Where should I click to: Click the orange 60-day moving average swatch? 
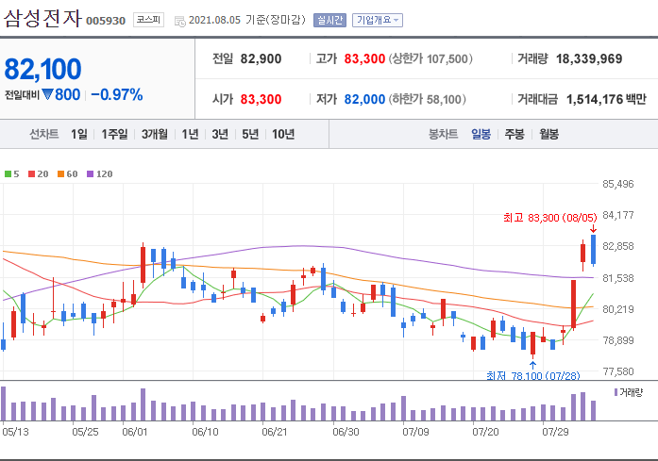pos(60,173)
